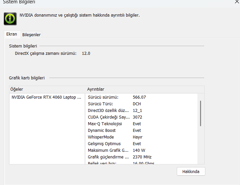Select the WhisperMode label
Screen dimensions: 240x185
(101, 137)
